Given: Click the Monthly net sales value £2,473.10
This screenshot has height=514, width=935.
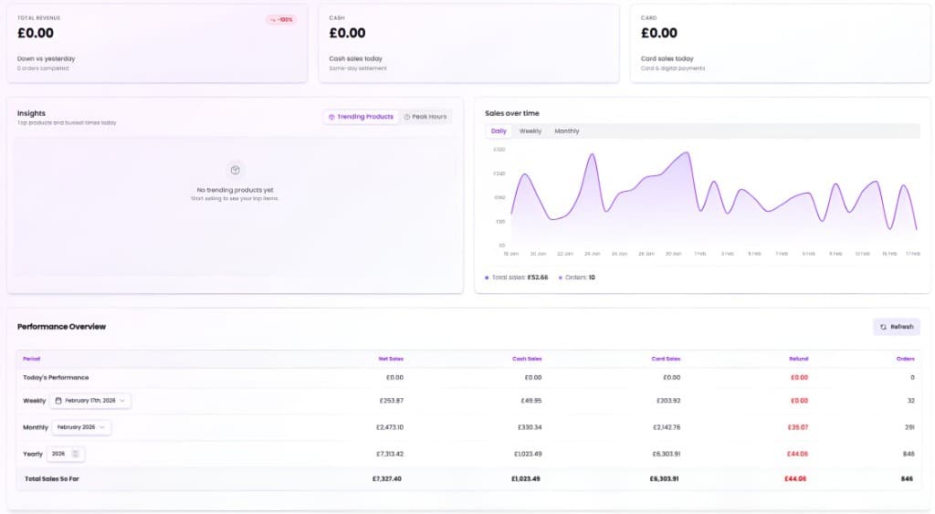Looking at the screenshot, I should click(390, 427).
